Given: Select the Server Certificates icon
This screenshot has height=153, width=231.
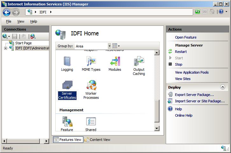Looking at the screenshot, I should pyautogui.click(x=67, y=90).
